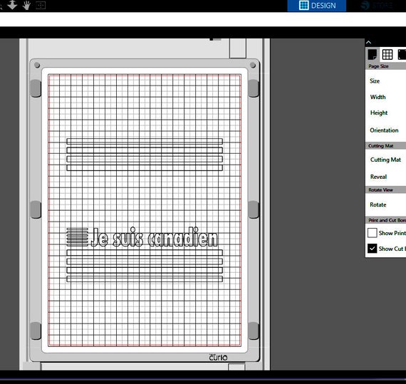Image resolution: width=406 pixels, height=384 pixels.
Task: Open the Grid Settings panel icon
Action: [x=387, y=54]
